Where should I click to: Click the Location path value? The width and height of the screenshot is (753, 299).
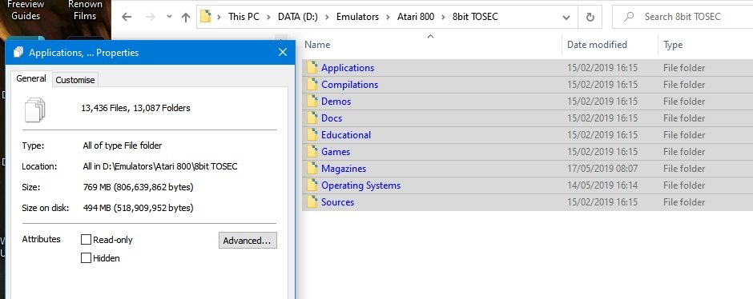[160, 166]
